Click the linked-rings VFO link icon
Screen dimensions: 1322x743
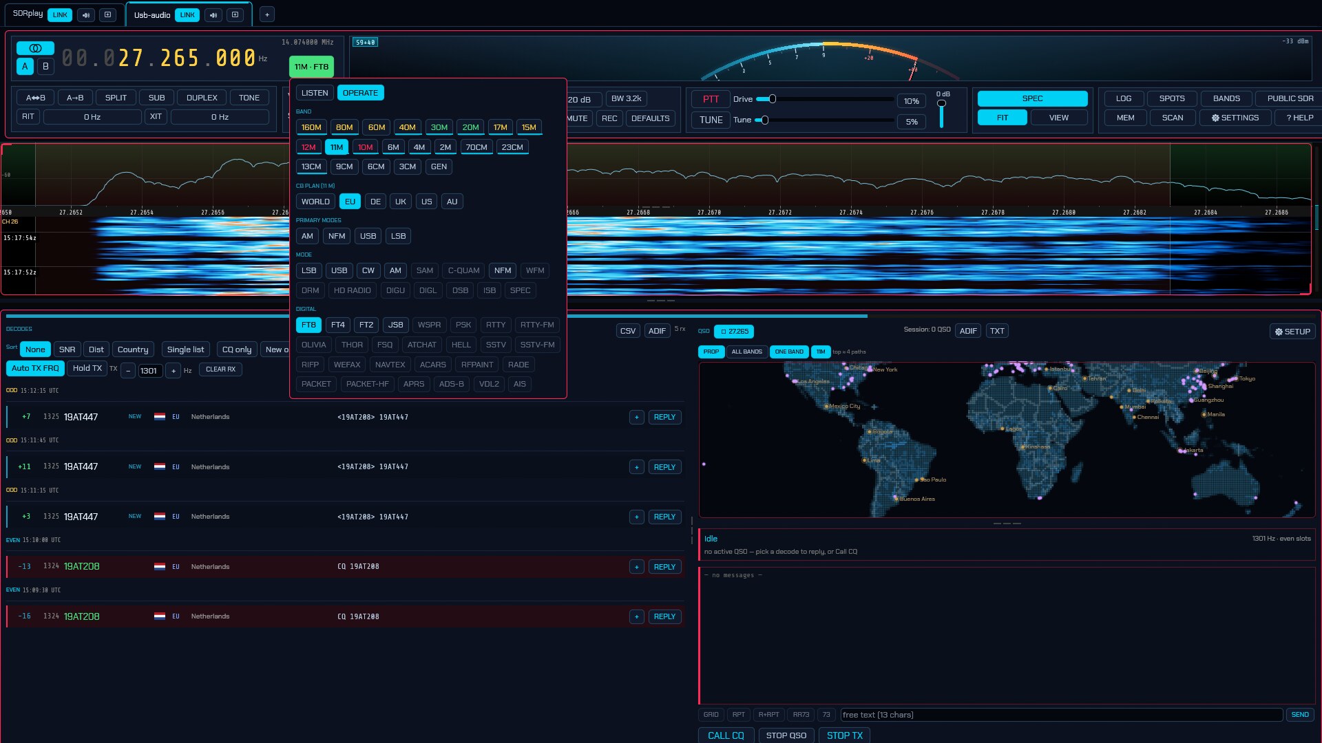[x=36, y=48]
